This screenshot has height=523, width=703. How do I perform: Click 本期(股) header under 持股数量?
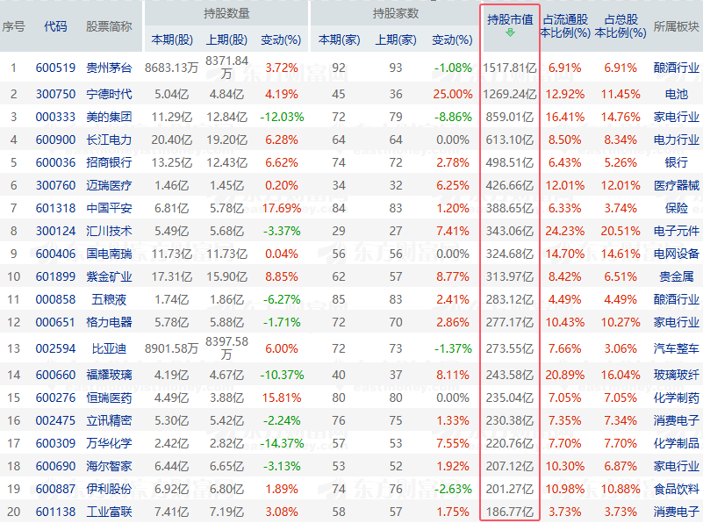172,39
